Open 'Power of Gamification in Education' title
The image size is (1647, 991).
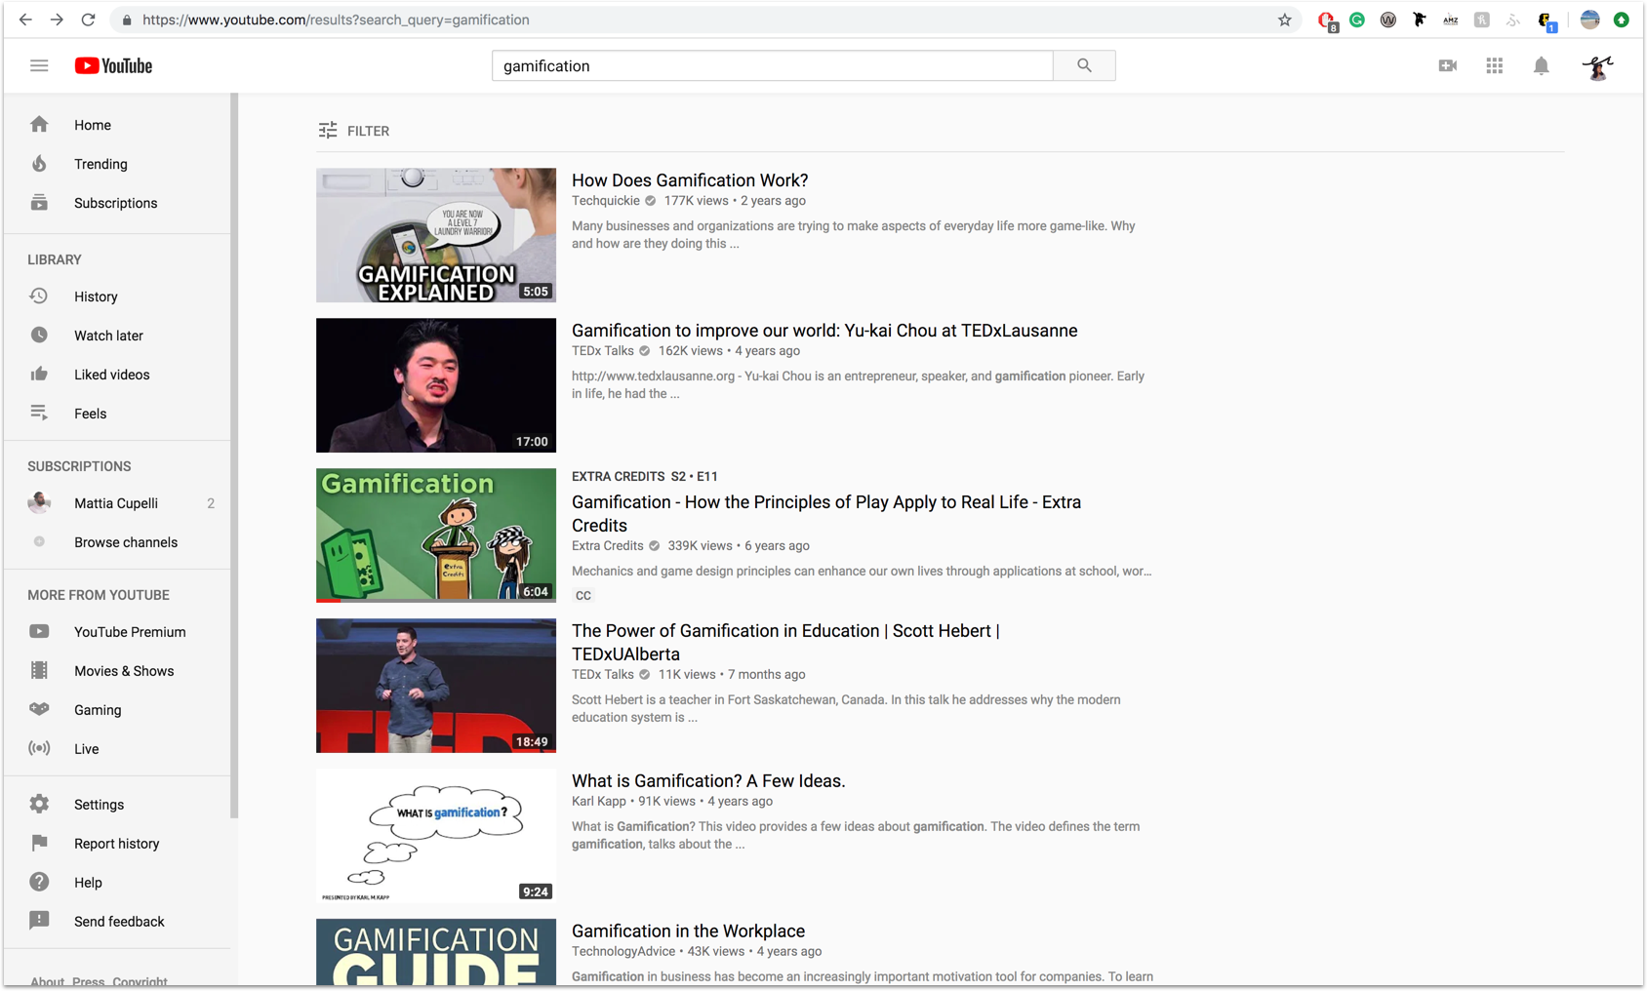pyautogui.click(x=785, y=643)
